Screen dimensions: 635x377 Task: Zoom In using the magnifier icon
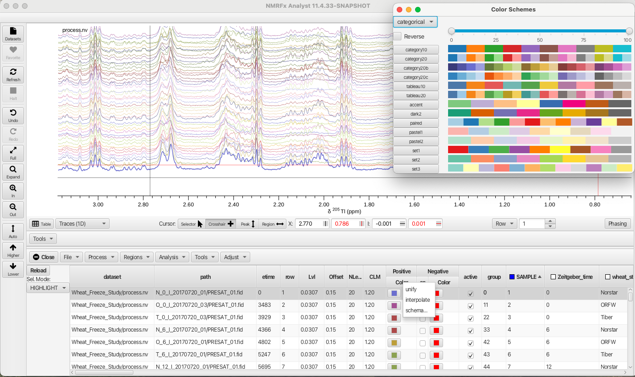coord(13,190)
